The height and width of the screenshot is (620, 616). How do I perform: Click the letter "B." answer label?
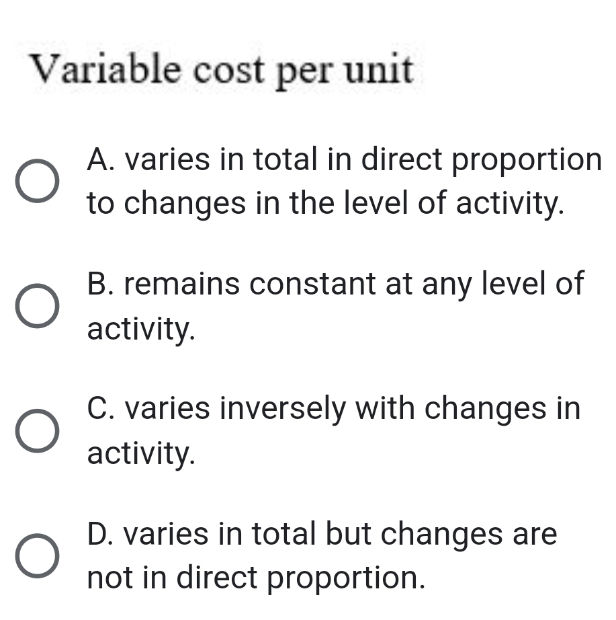coord(101,284)
